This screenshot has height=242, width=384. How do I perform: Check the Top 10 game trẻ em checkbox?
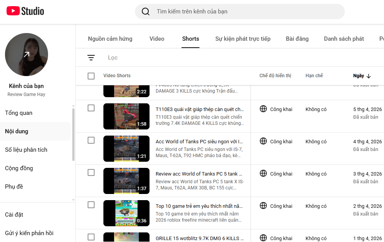(91, 205)
